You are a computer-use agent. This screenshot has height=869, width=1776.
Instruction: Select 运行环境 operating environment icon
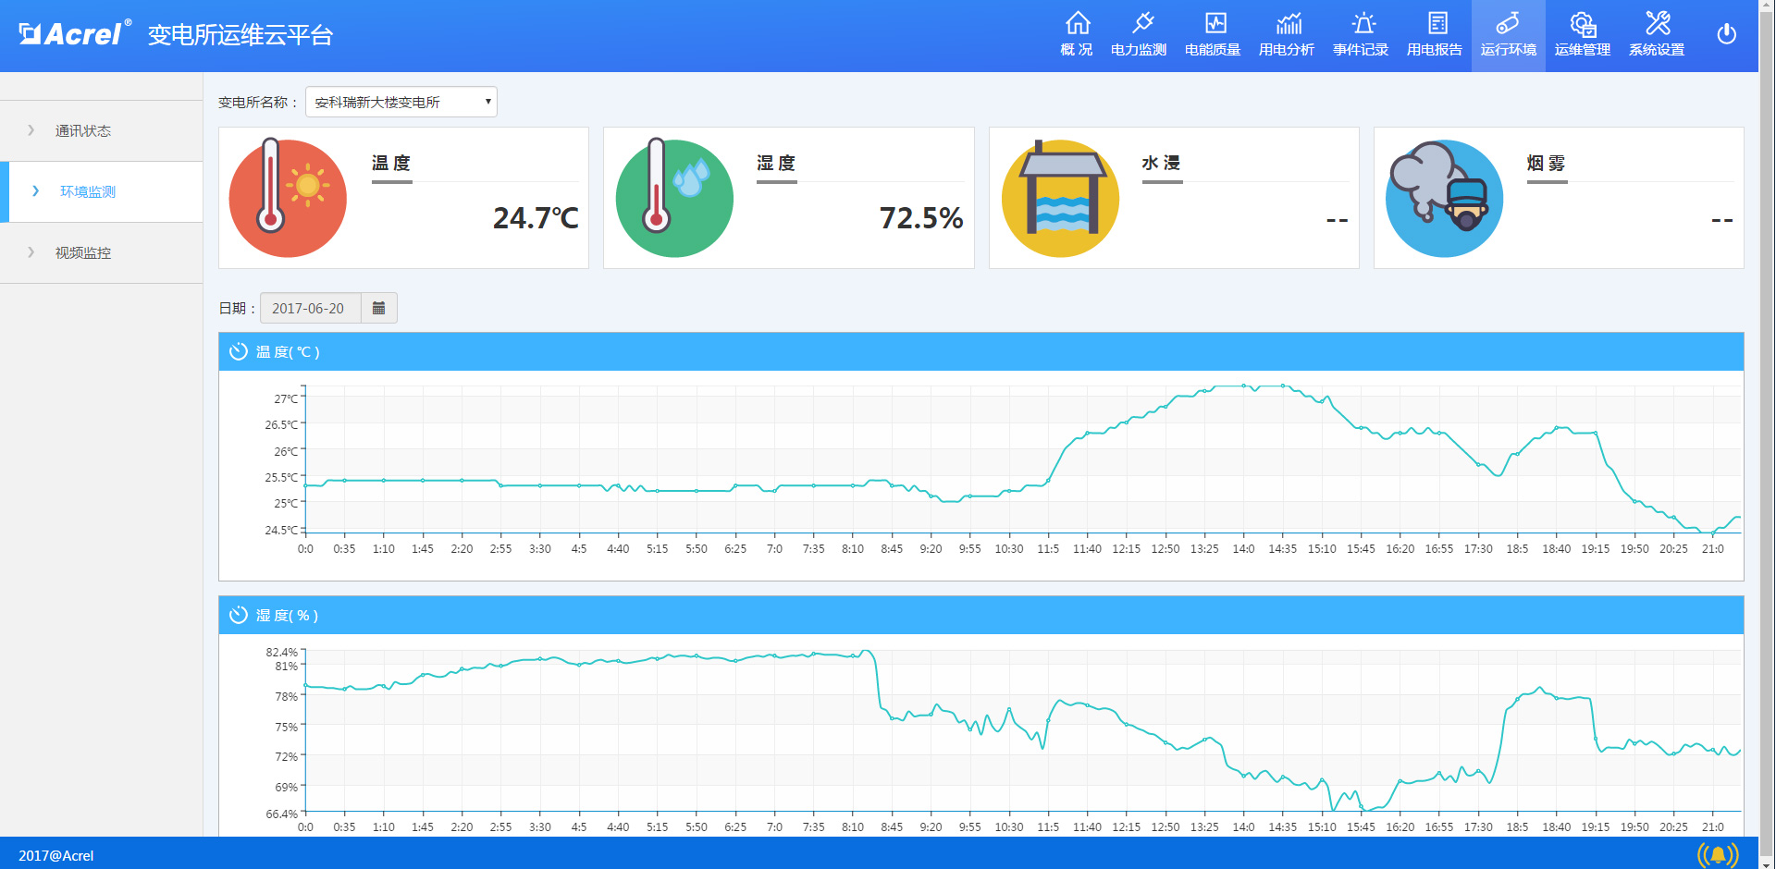point(1508,23)
